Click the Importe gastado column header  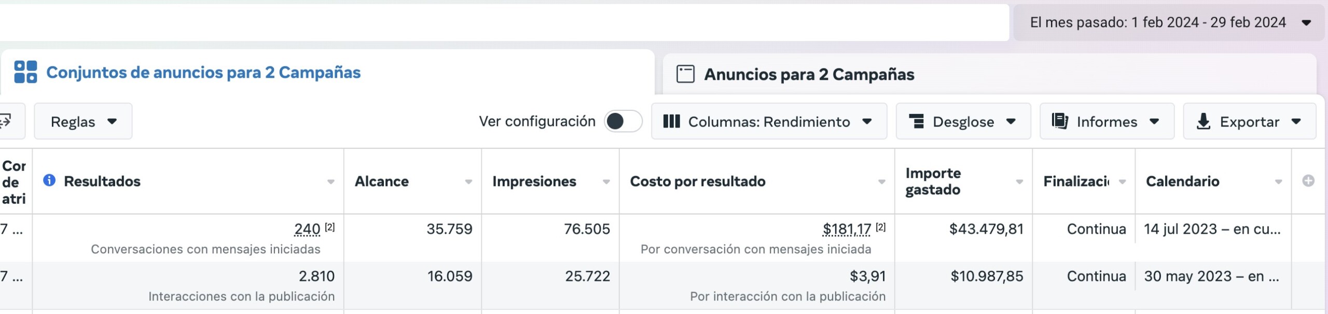click(x=933, y=181)
